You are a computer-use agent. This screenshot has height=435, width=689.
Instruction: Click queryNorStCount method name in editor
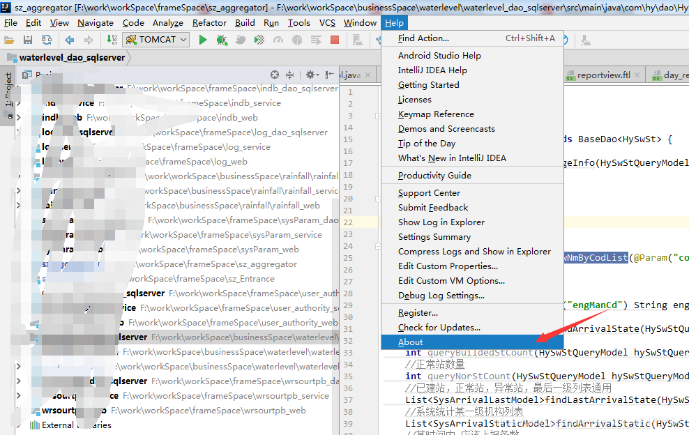[469, 376]
